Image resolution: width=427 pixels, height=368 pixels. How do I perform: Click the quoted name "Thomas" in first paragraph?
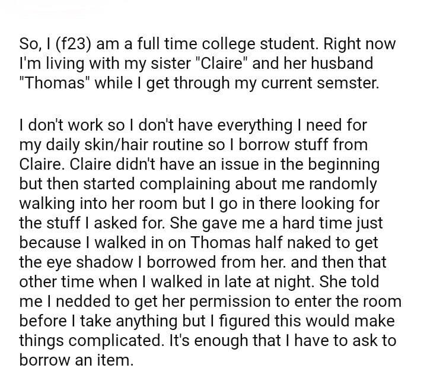(x=57, y=82)
